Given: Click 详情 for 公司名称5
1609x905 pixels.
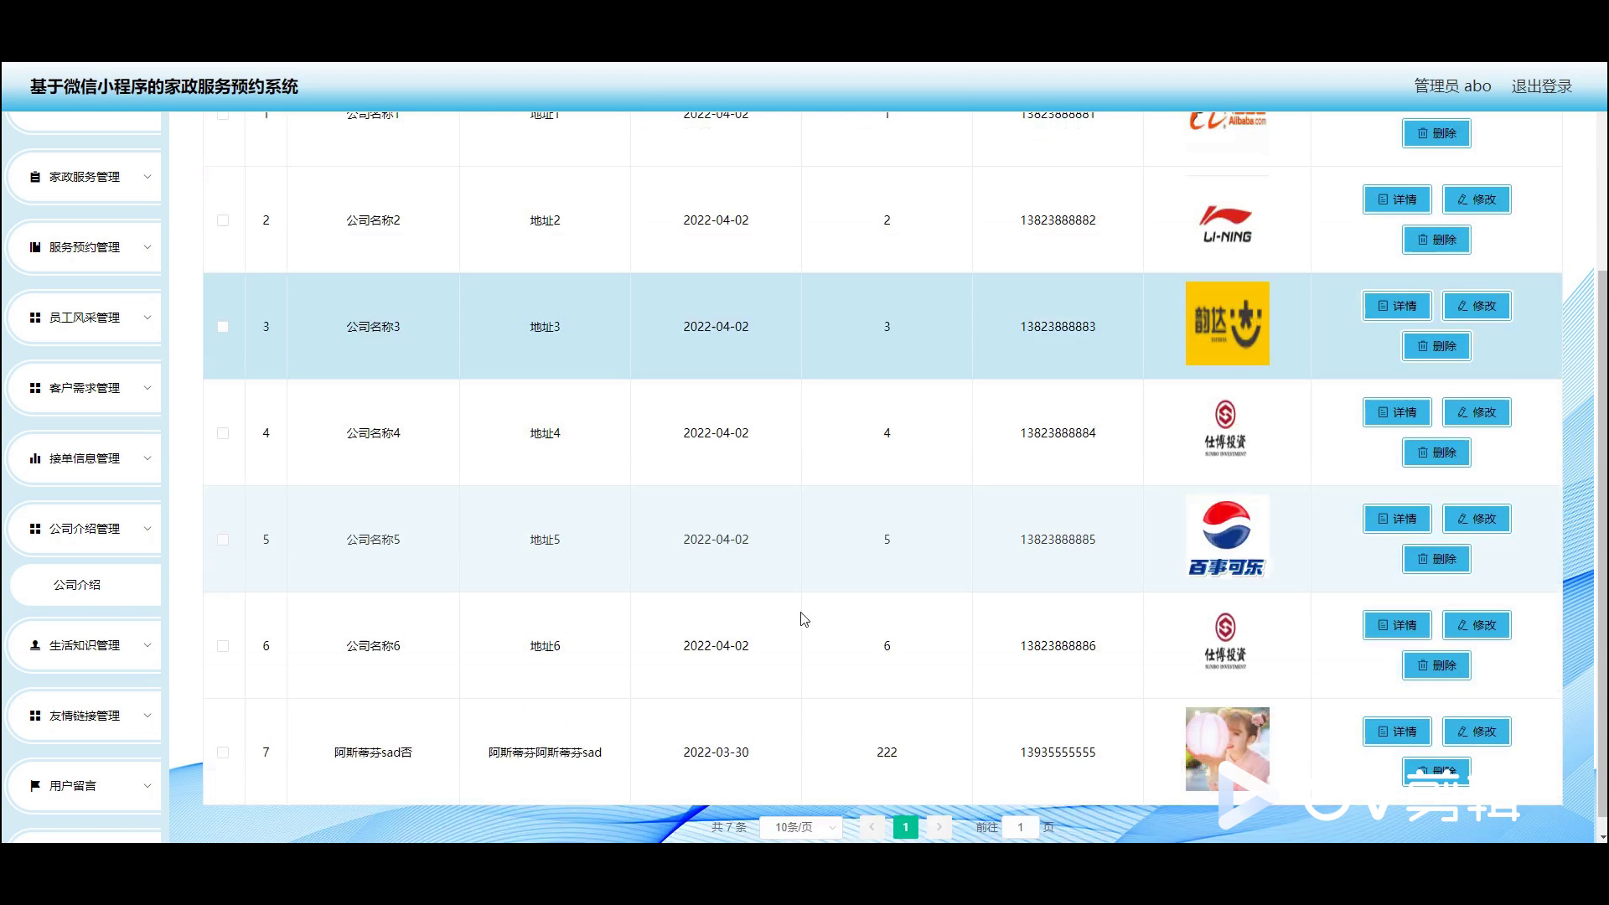Looking at the screenshot, I should [x=1397, y=519].
